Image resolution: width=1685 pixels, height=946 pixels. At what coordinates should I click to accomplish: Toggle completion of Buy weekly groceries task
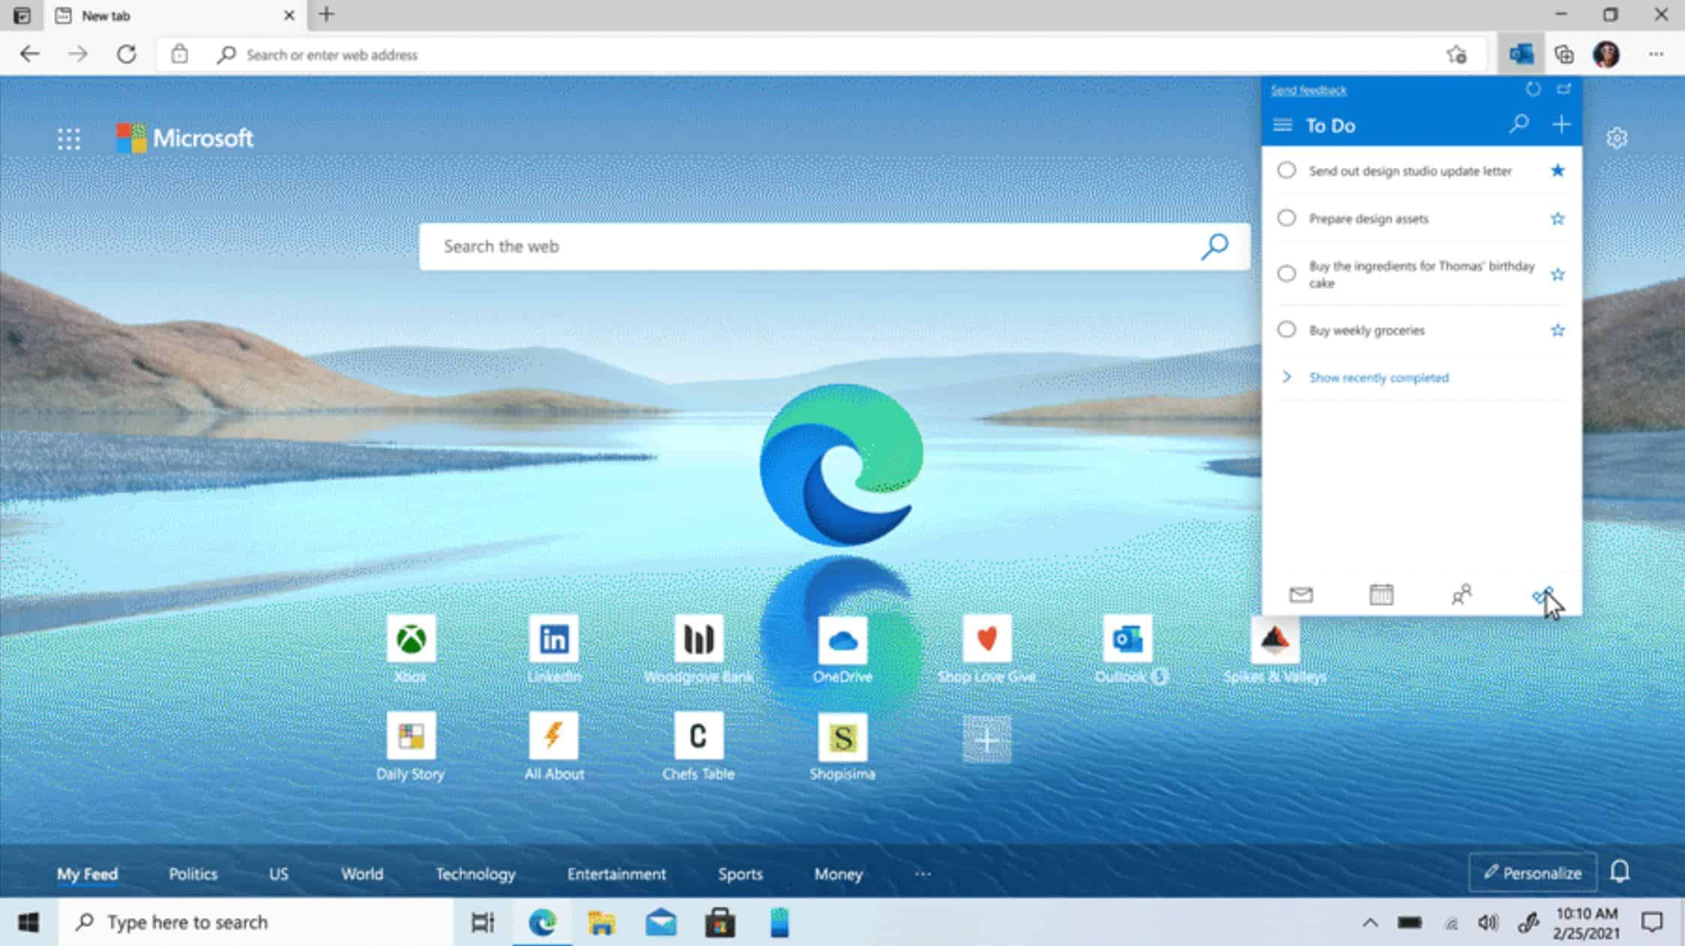click(1286, 330)
